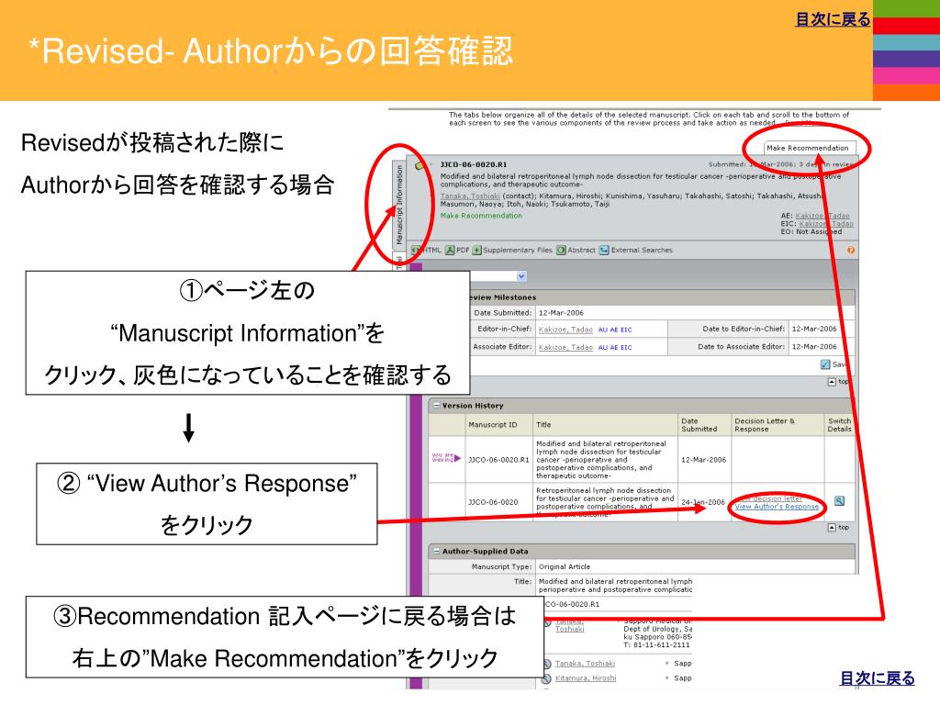Open the orange help question-mark icon
The width and height of the screenshot is (940, 705).
pyautogui.click(x=851, y=251)
